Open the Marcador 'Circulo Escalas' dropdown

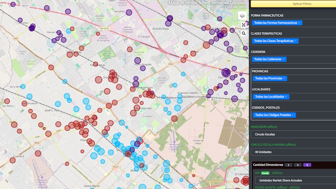point(293,134)
